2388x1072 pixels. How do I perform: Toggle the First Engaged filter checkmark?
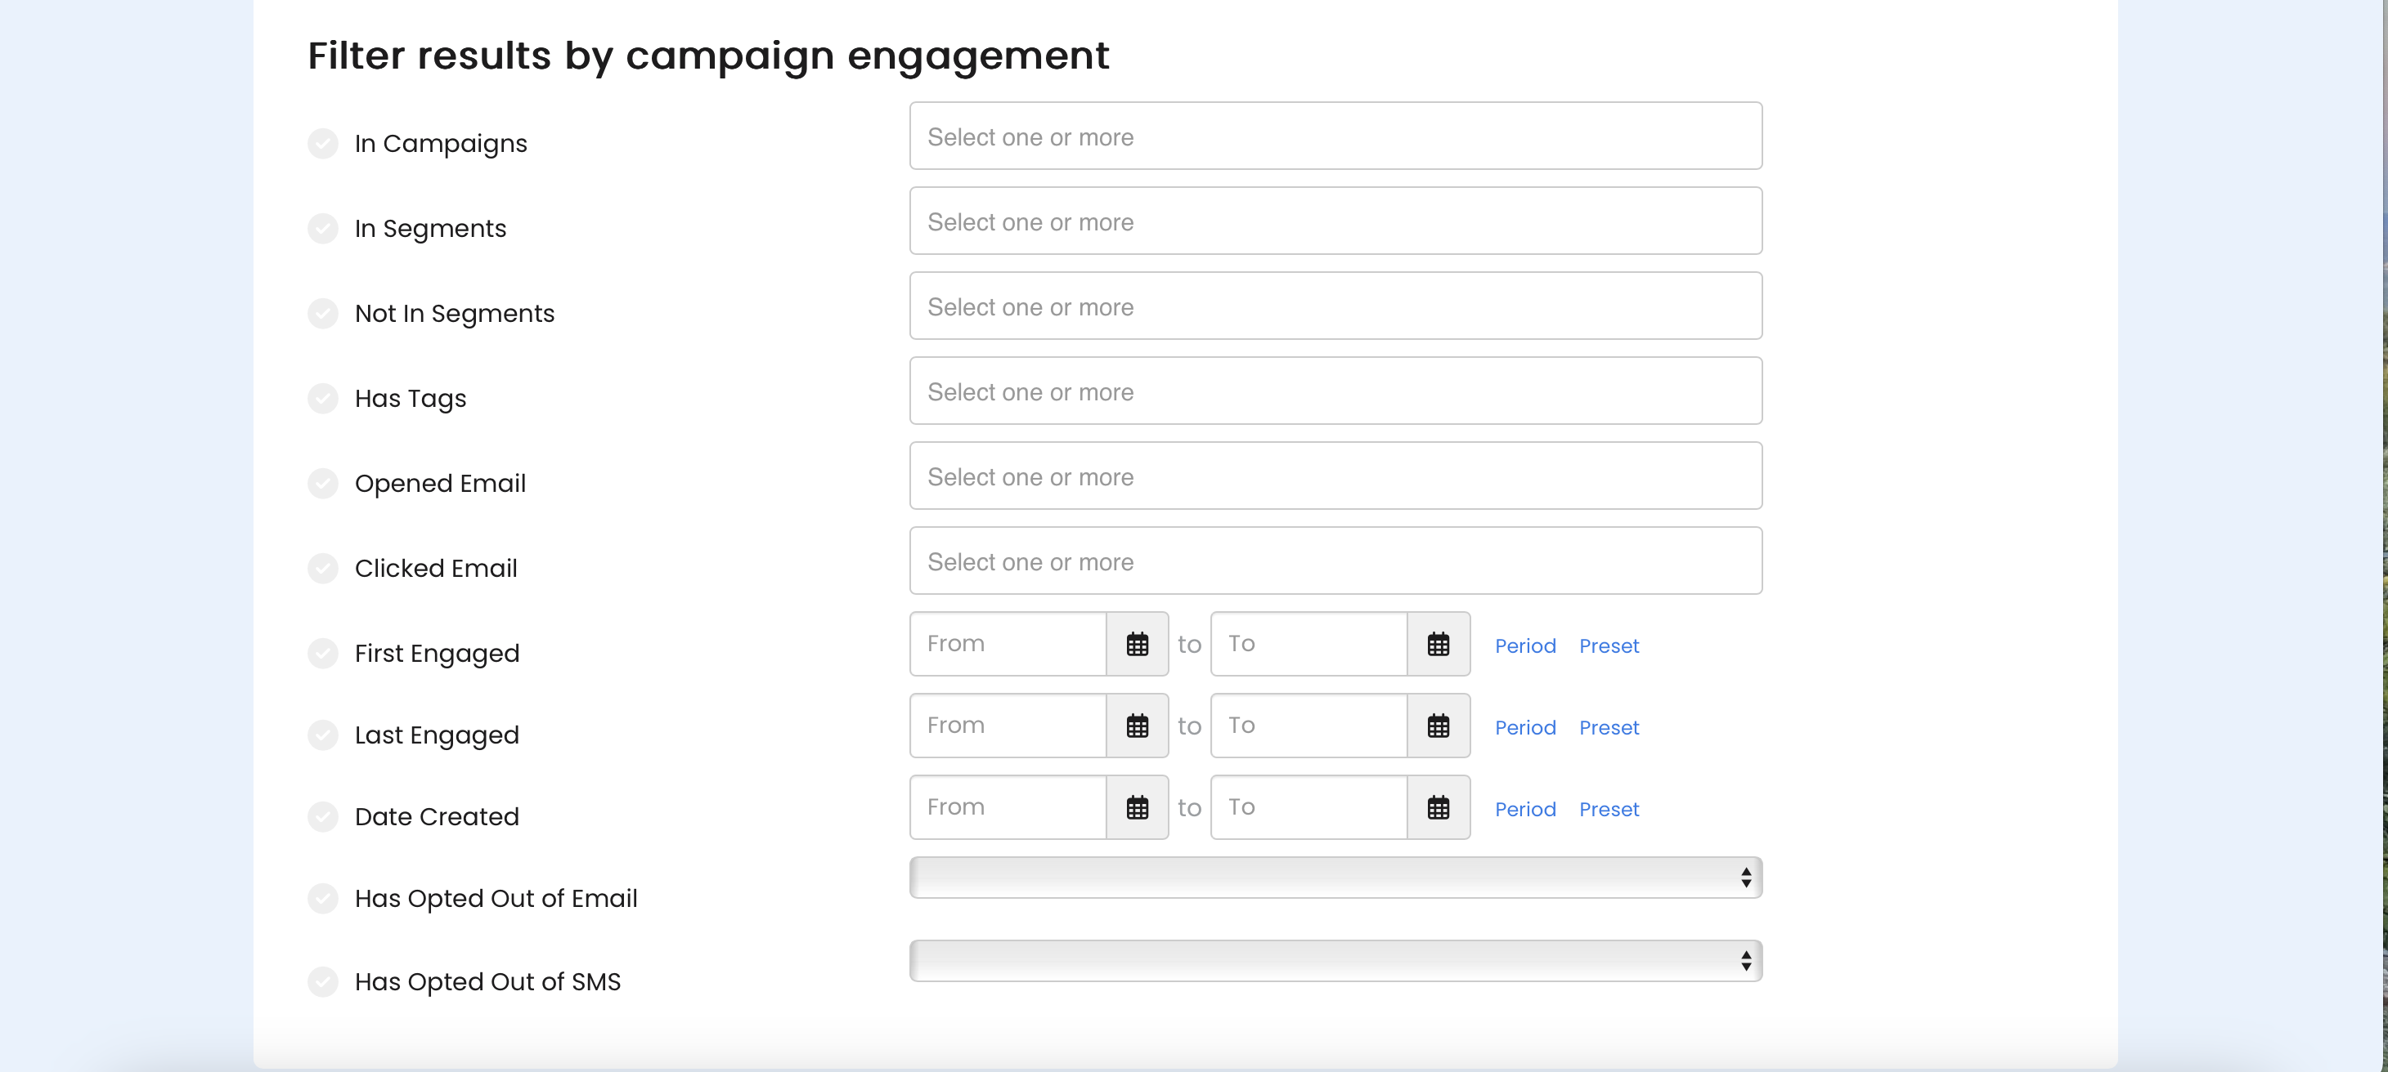pos(322,653)
